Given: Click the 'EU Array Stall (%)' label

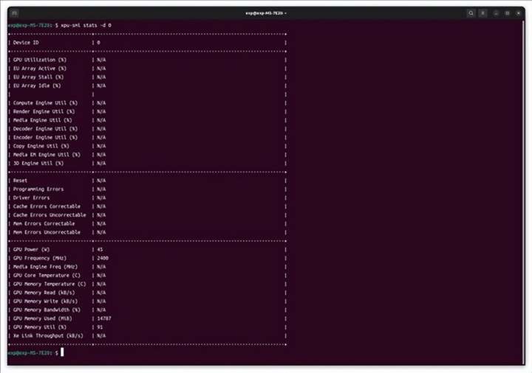Looking at the screenshot, I should (x=38, y=77).
